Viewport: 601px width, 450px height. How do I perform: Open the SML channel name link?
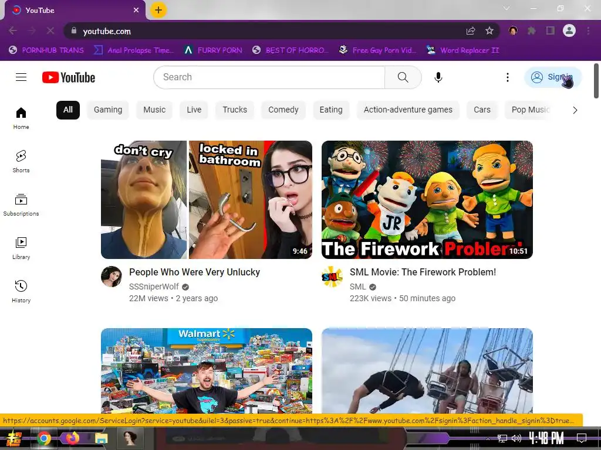click(x=357, y=287)
